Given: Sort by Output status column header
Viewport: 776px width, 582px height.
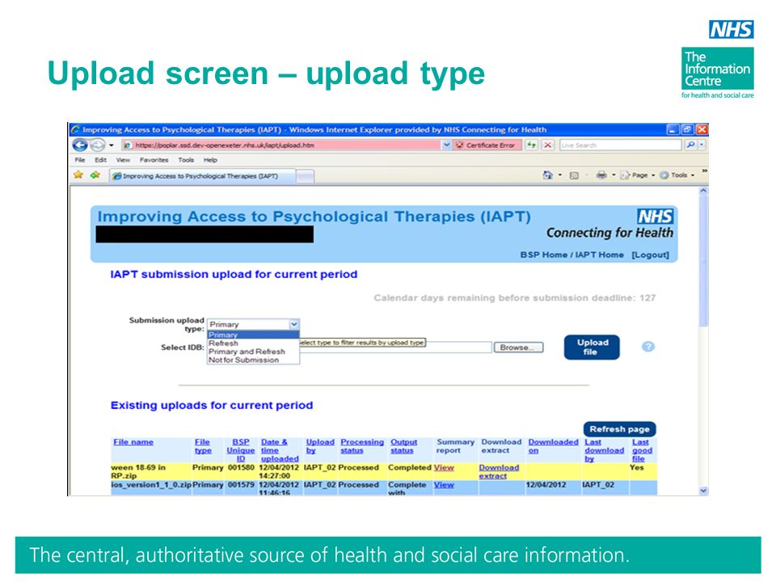Looking at the screenshot, I should pos(403,446).
